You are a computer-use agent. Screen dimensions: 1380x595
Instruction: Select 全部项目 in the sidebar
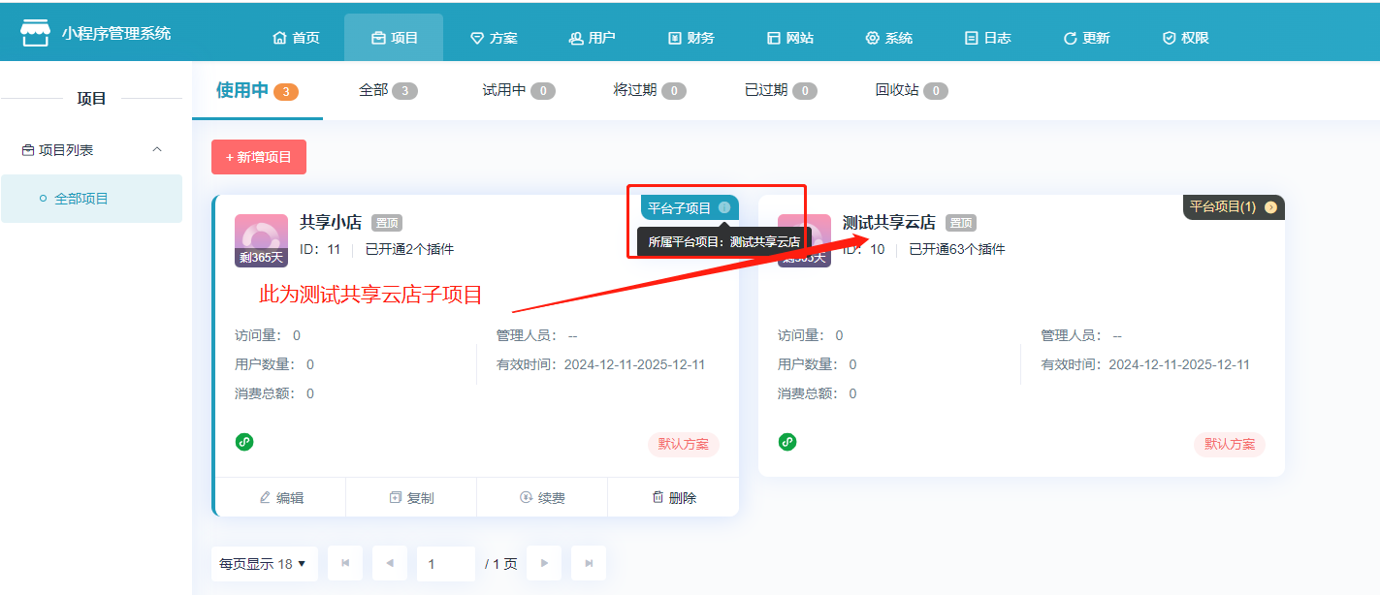tap(81, 199)
